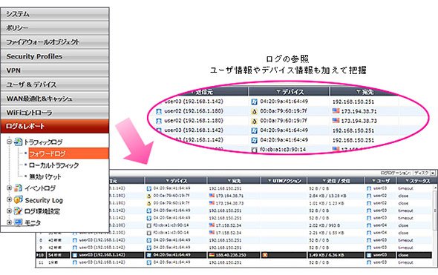This screenshot has width=438, height=275.
Task: Open the ポリシー menu section
Action: coord(55,27)
